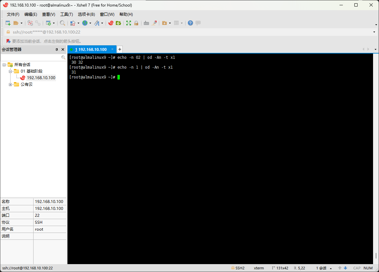Expand the address bar history dropdown
The height and width of the screenshot is (272, 379).
374,32
